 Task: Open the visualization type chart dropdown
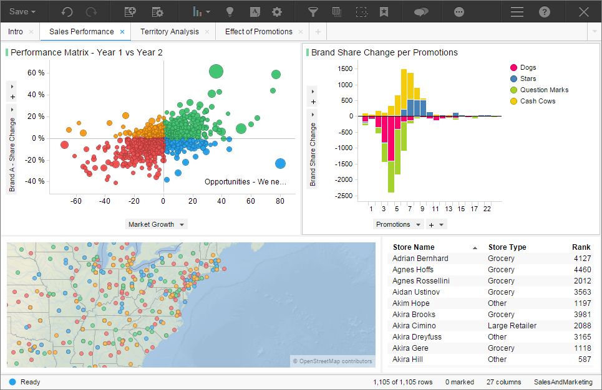click(x=201, y=12)
